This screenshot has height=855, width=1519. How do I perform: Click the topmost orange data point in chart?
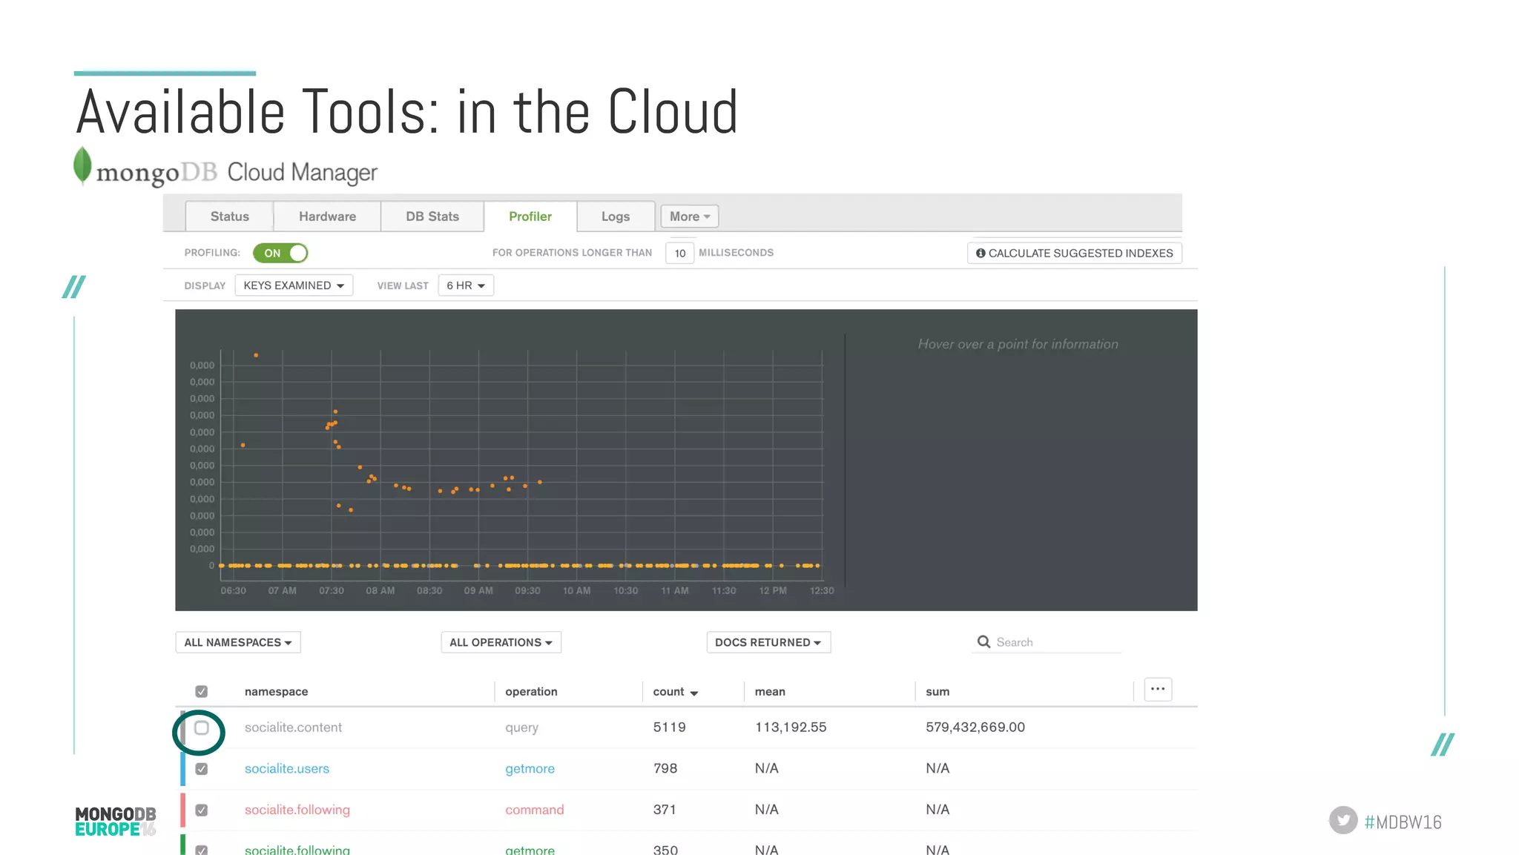pyautogui.click(x=256, y=355)
